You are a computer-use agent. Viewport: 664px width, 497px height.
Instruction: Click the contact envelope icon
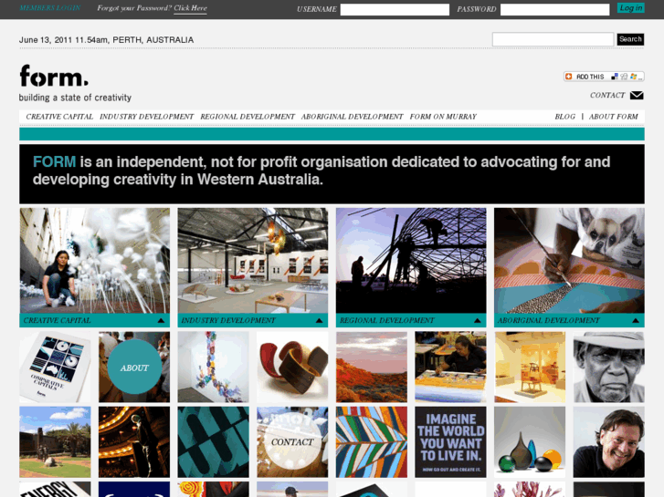[637, 95]
